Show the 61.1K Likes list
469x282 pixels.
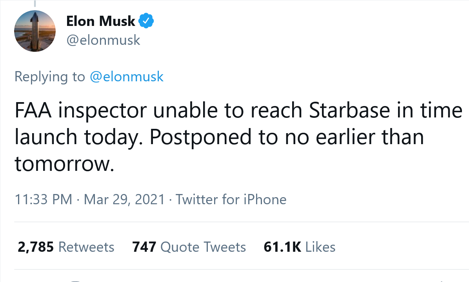click(300, 247)
